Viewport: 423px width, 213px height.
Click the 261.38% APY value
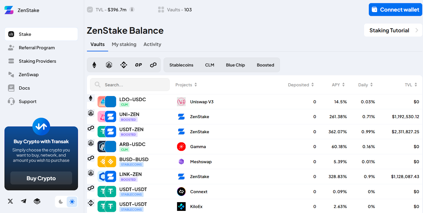pos(338,117)
